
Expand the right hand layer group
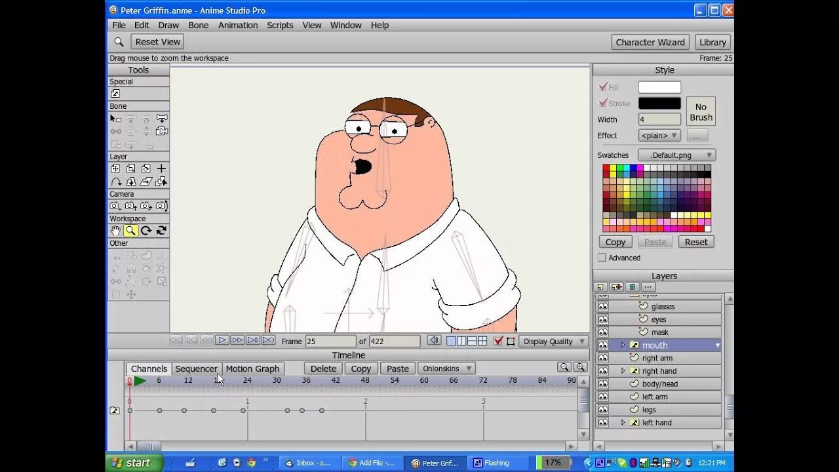pyautogui.click(x=623, y=370)
